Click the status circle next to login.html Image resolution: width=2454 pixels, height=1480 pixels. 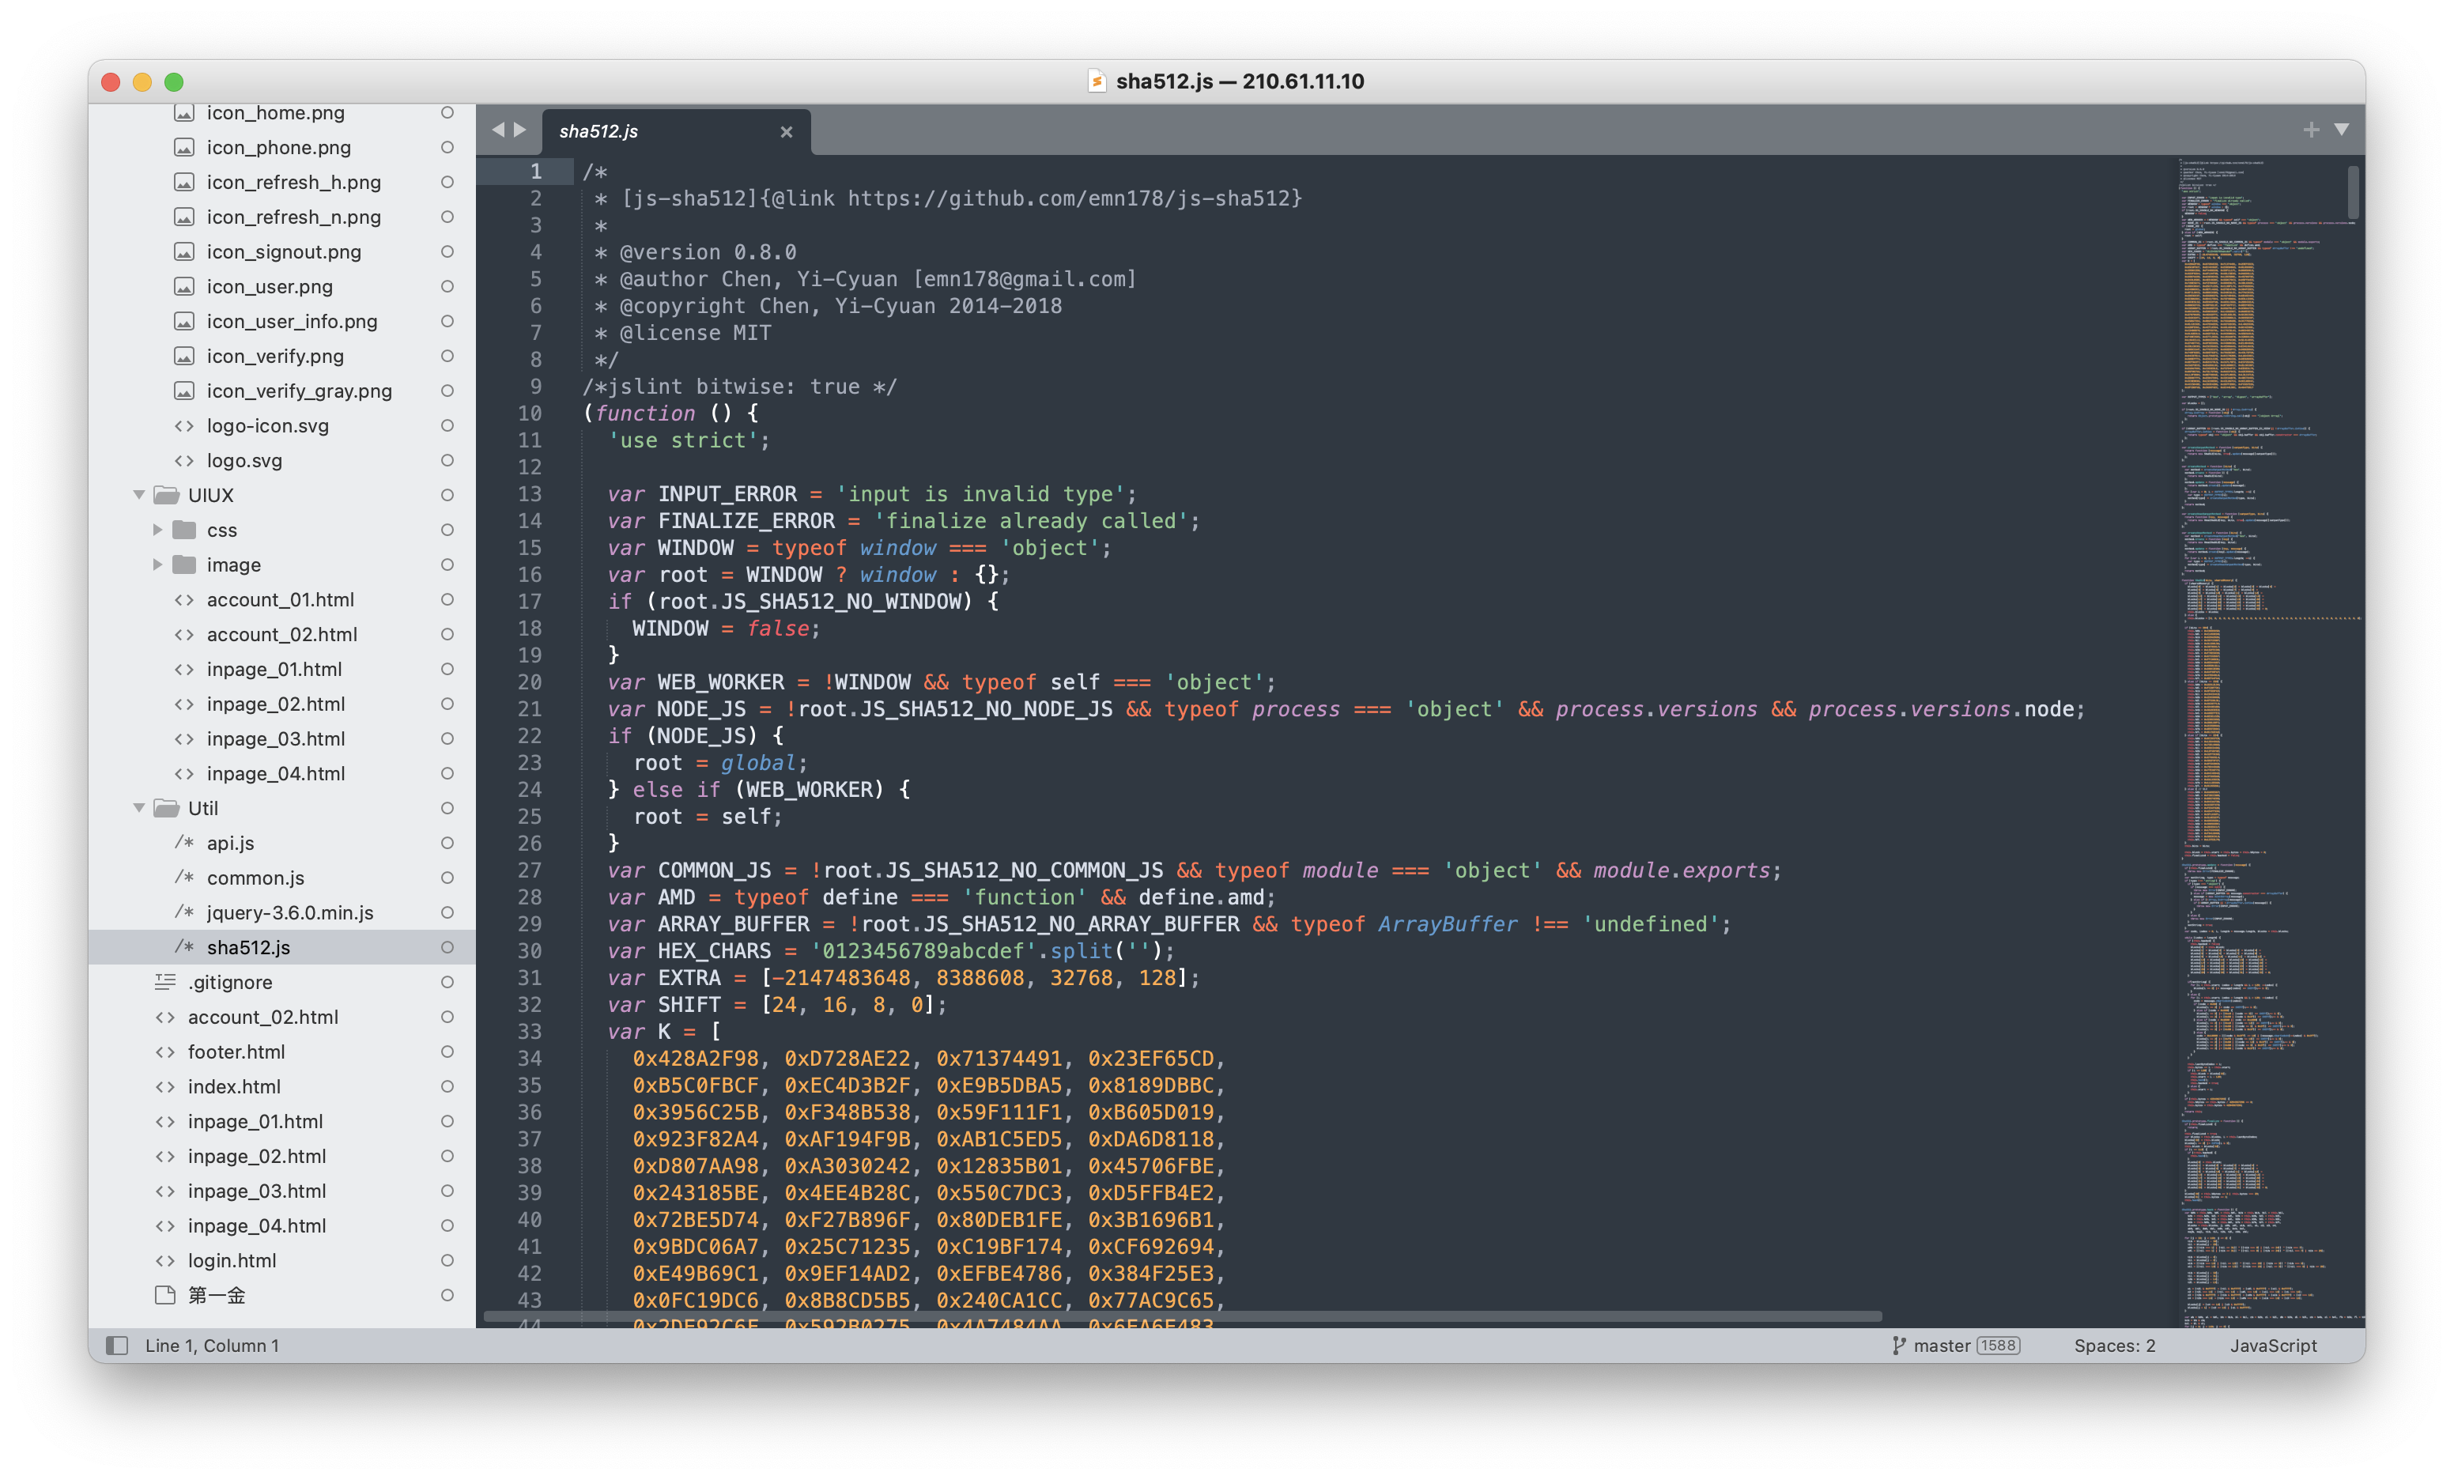coord(447,1261)
